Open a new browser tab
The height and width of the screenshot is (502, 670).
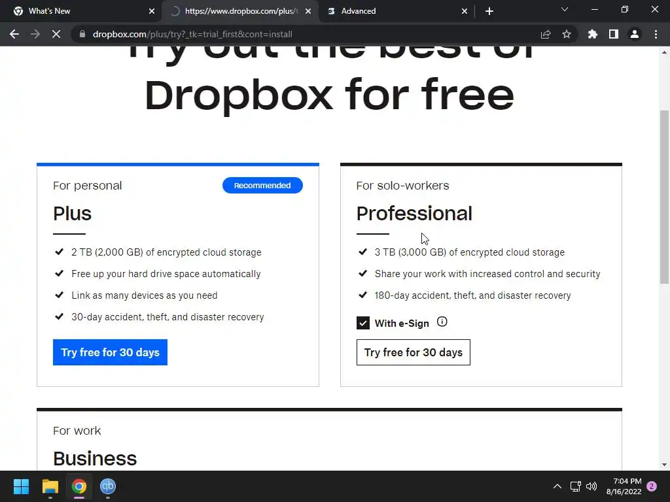(489, 11)
